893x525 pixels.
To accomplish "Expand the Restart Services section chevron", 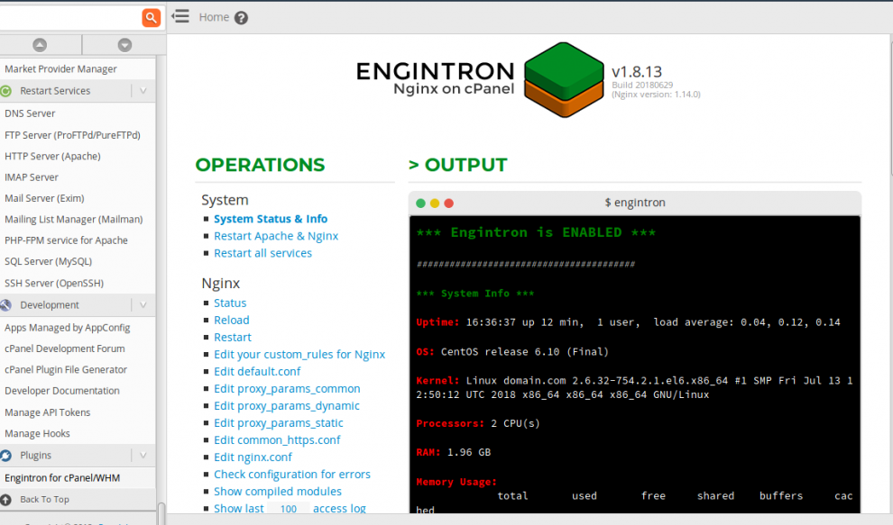I will [x=144, y=91].
